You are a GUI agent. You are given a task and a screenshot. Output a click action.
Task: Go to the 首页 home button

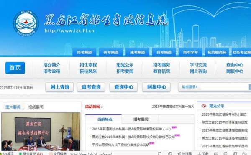pos(15,68)
